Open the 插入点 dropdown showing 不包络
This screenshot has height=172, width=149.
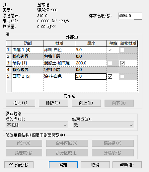click(37, 125)
